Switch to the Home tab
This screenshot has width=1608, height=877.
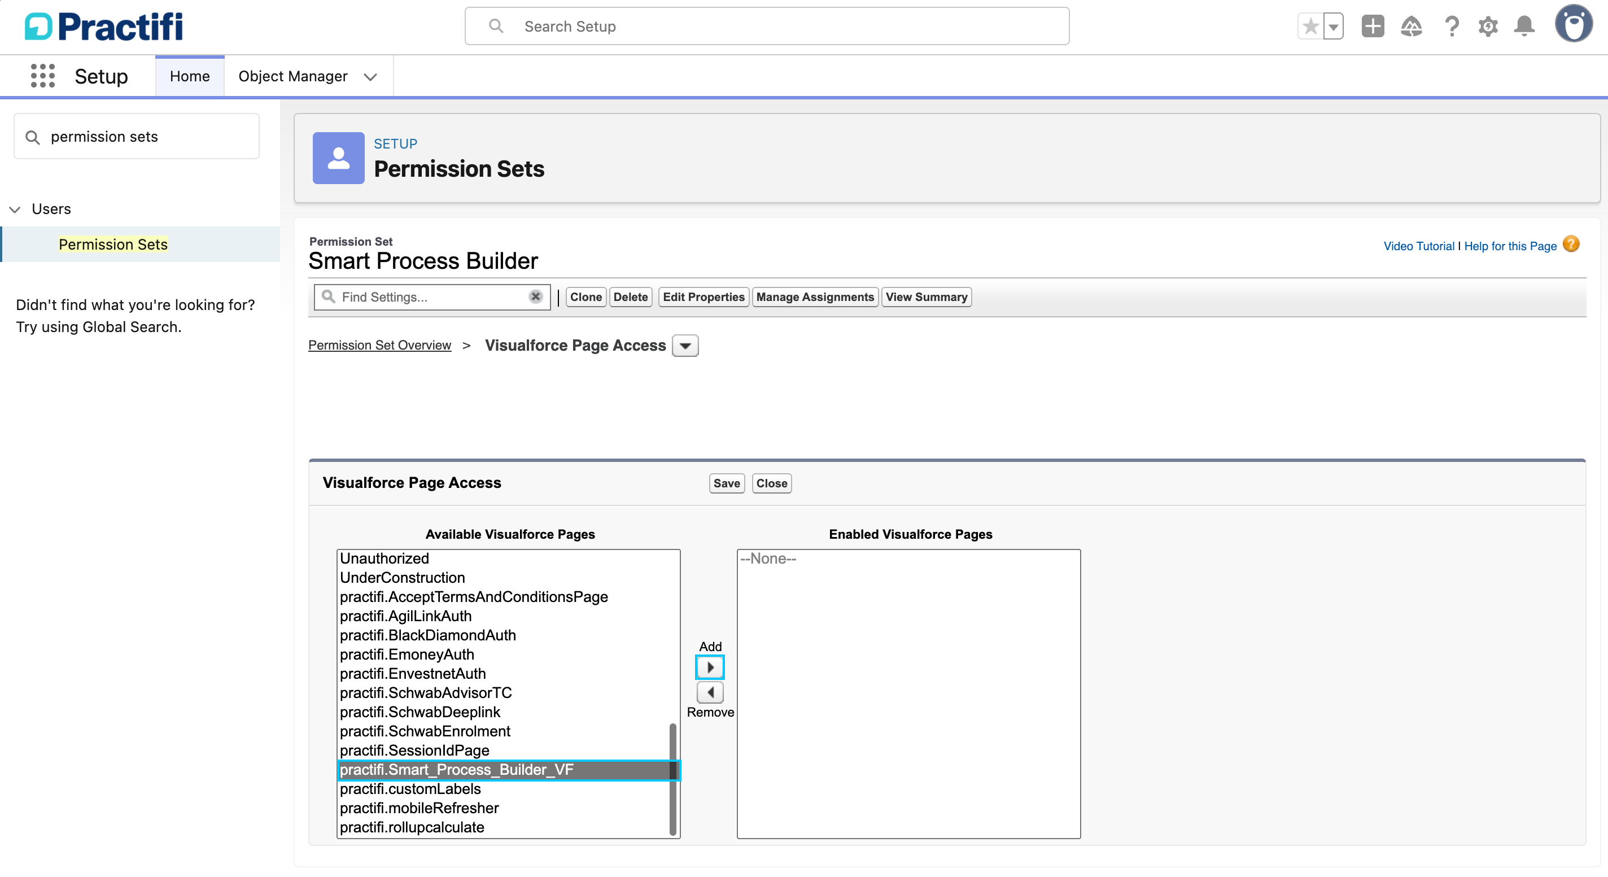point(190,76)
